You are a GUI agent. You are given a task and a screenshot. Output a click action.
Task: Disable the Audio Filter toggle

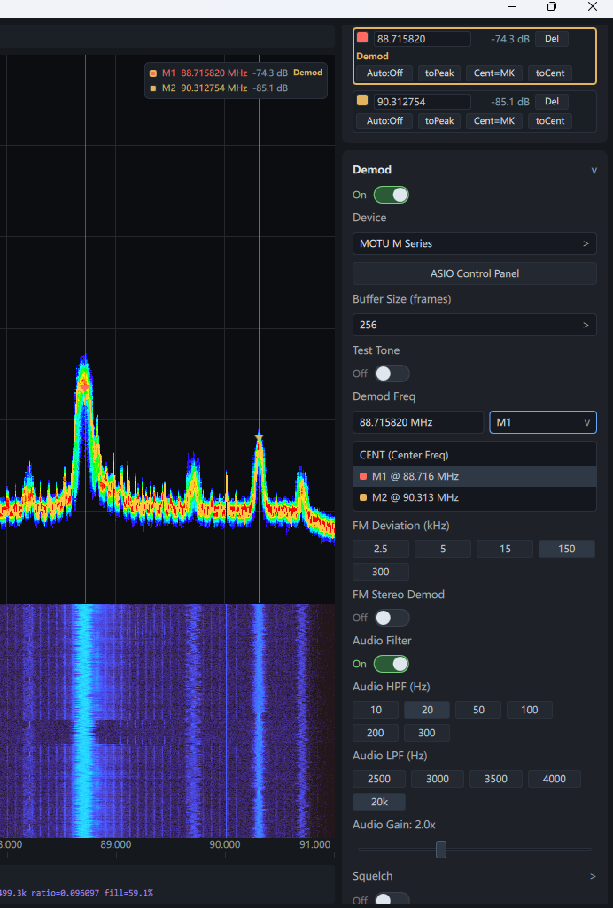(x=391, y=664)
